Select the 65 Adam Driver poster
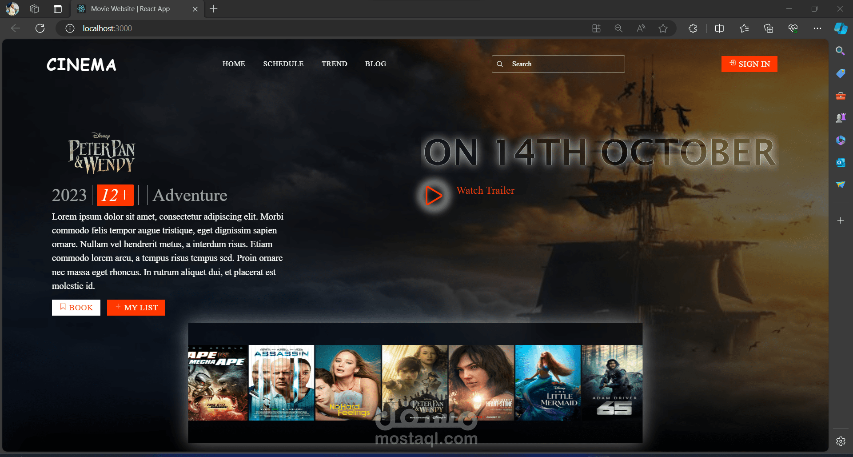Viewport: 853px width, 457px height. coord(612,383)
